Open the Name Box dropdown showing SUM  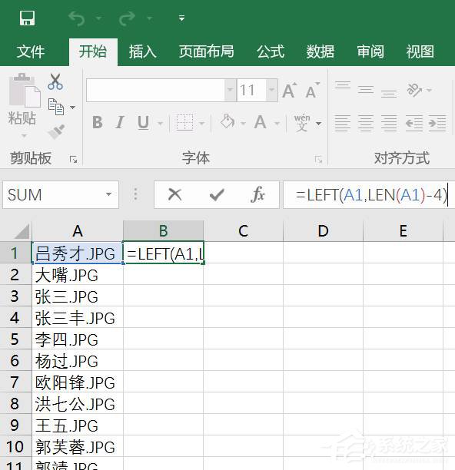click(108, 194)
